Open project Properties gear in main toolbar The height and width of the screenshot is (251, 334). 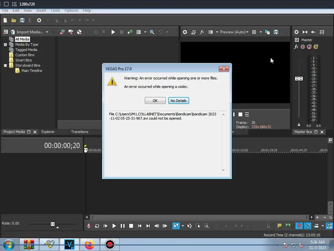[39, 20]
